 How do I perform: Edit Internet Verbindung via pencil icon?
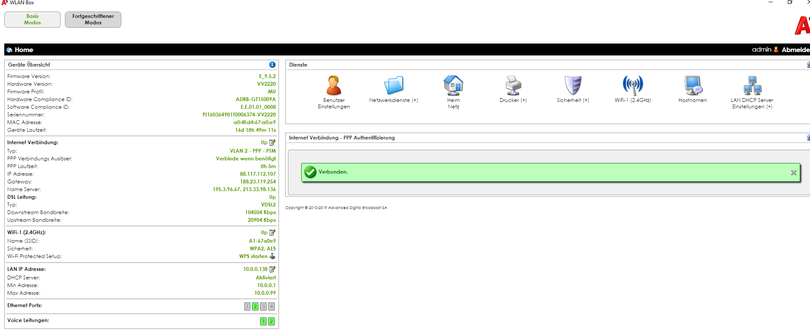pos(272,142)
